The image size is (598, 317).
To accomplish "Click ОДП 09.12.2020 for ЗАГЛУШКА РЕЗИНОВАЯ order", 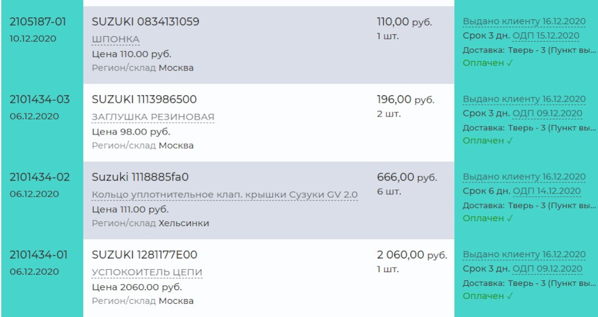I will 548,113.
